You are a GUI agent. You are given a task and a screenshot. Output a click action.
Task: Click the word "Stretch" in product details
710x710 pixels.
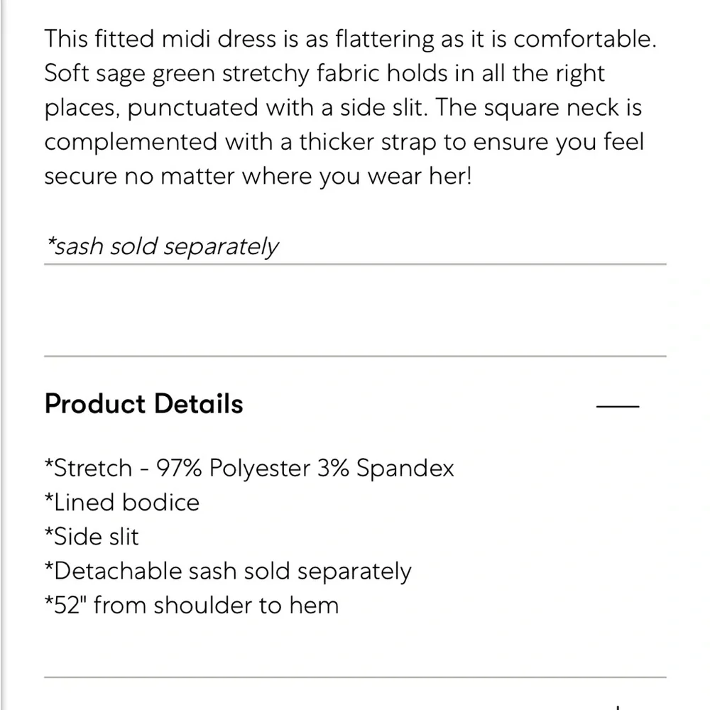pyautogui.click(x=93, y=469)
